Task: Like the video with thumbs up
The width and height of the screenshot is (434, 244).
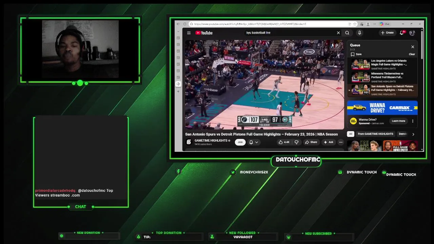Action: point(284,142)
